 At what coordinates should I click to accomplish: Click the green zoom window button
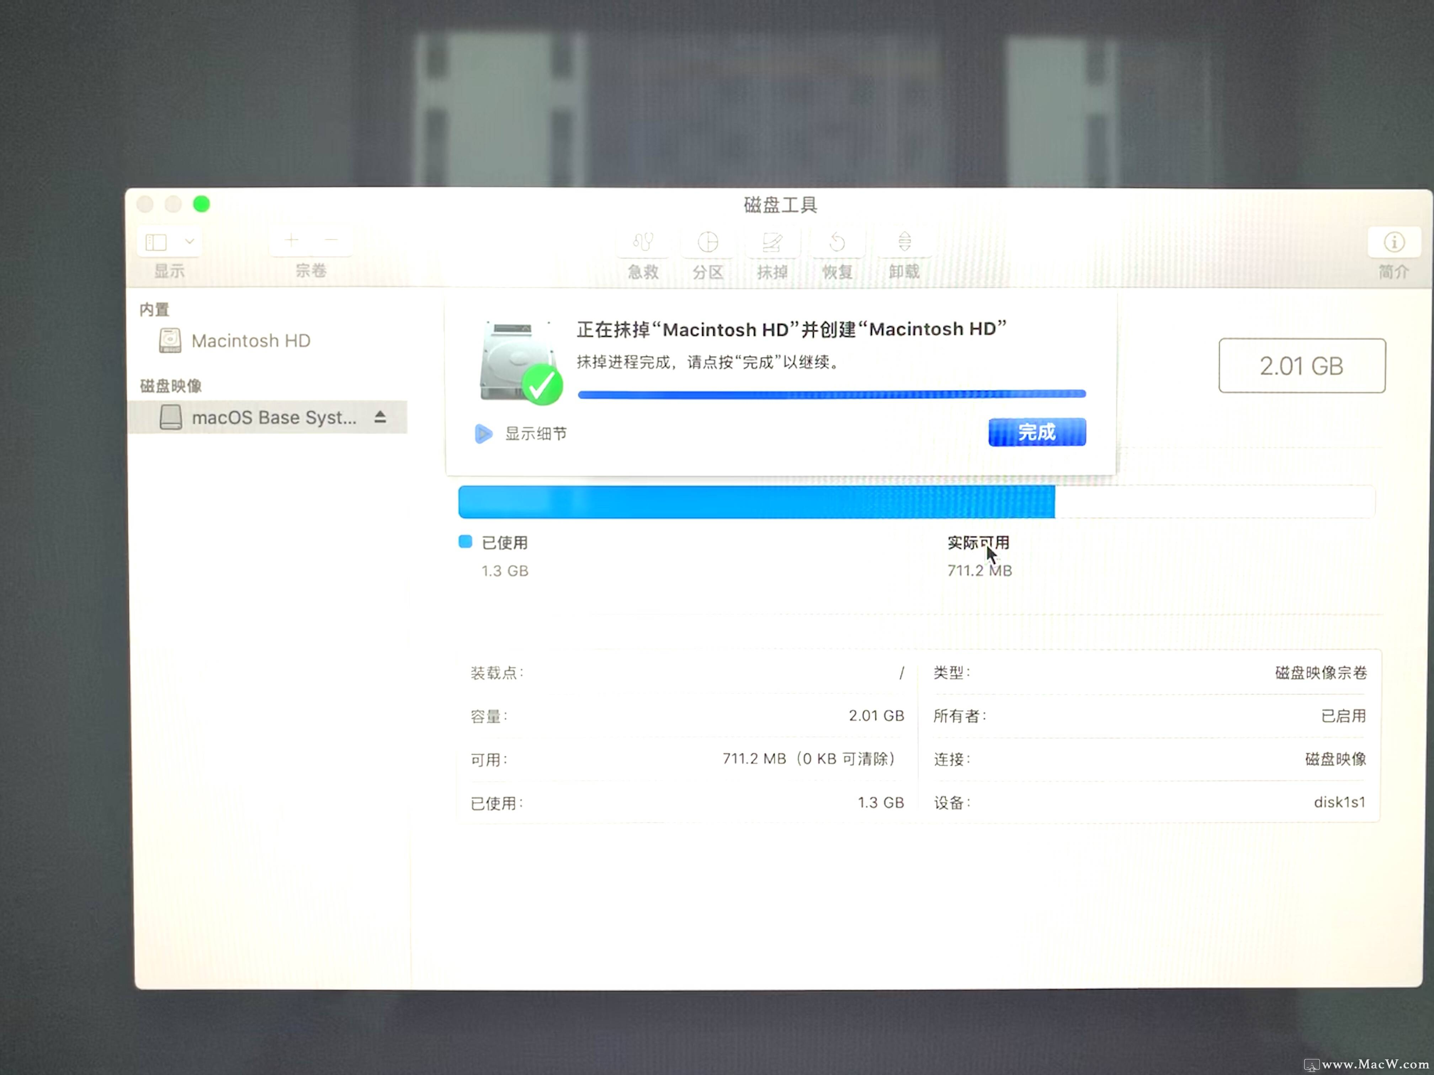pos(202,205)
